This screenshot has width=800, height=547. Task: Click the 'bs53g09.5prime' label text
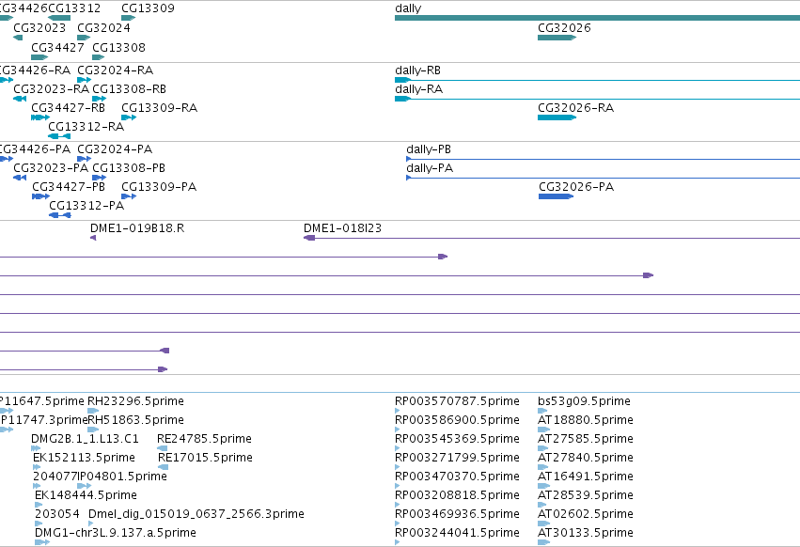point(584,401)
